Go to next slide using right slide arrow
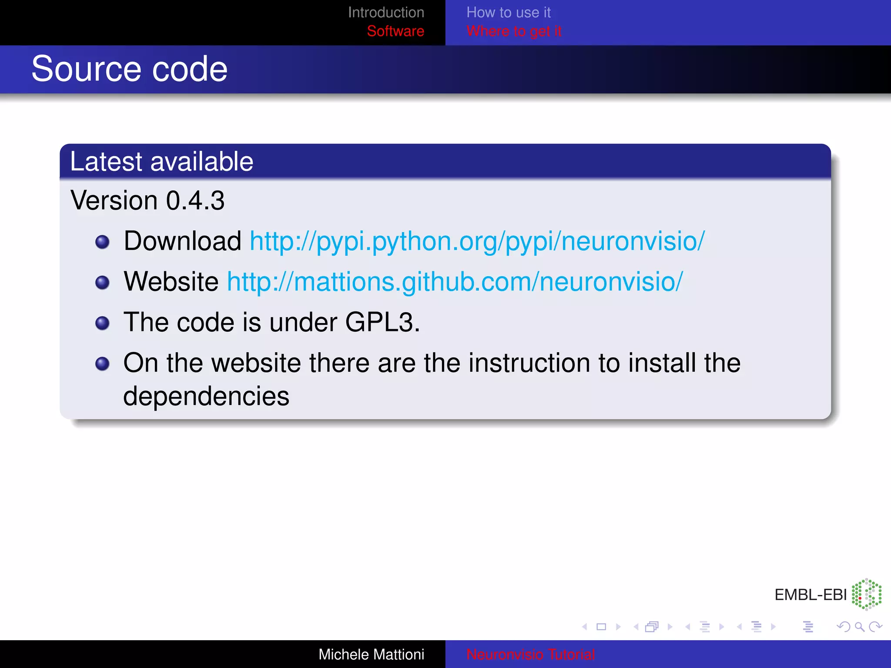Image resolution: width=891 pixels, height=668 pixels. (x=618, y=627)
